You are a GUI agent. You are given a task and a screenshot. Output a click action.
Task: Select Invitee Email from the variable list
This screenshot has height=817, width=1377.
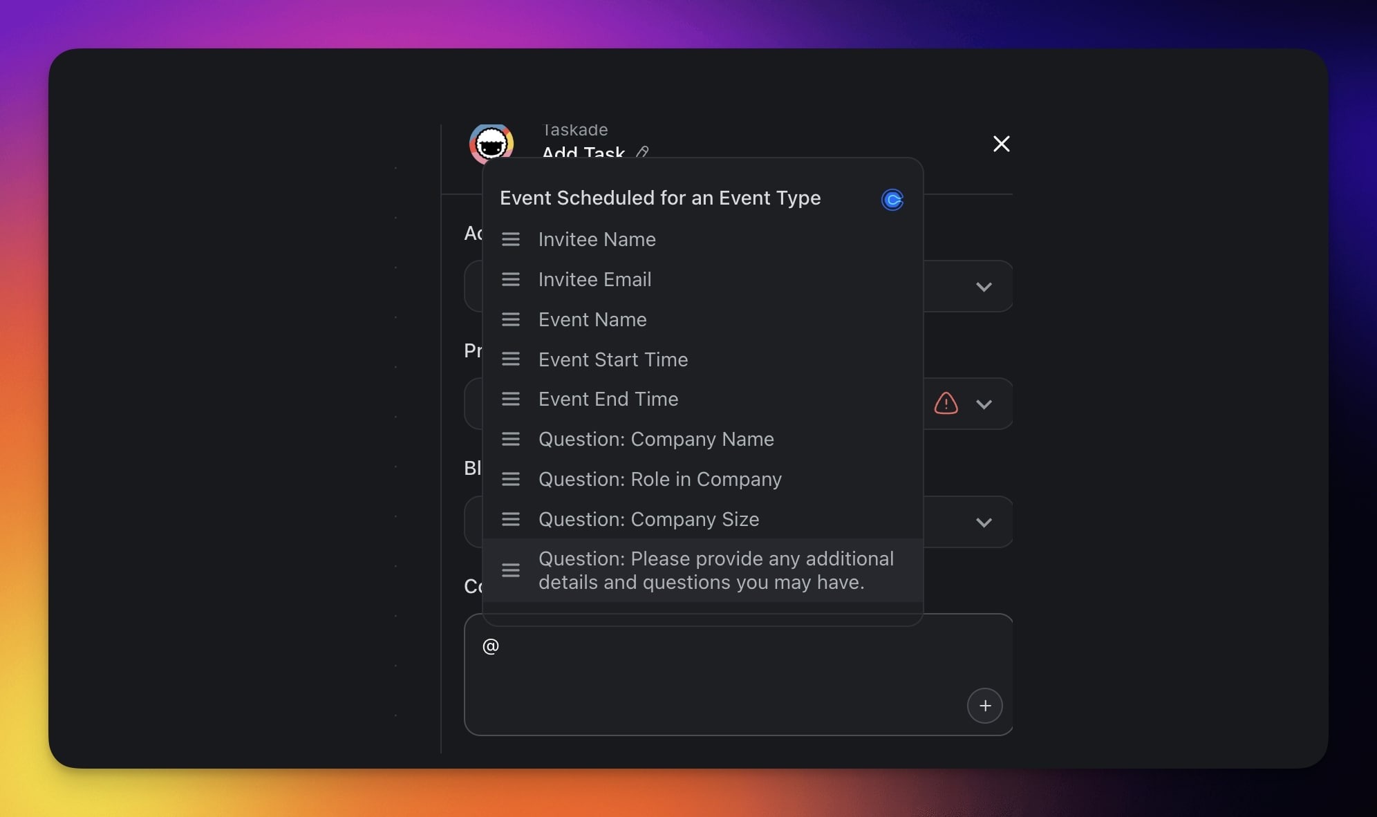click(594, 279)
